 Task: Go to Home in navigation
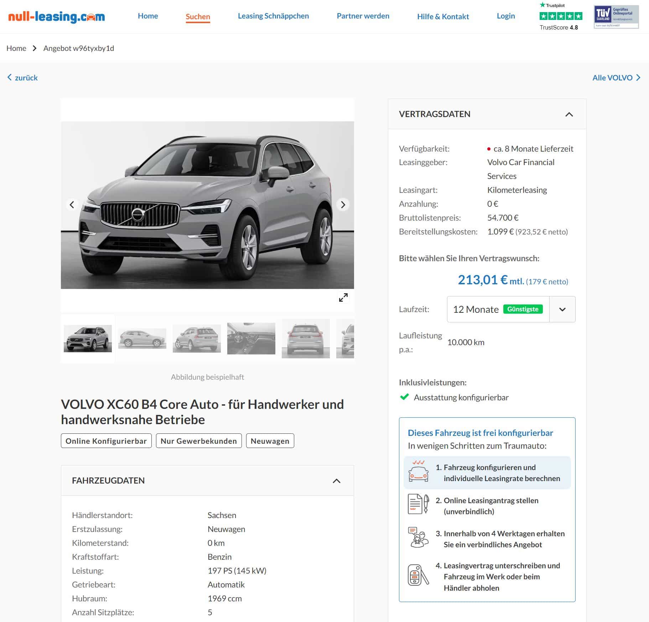coord(148,16)
